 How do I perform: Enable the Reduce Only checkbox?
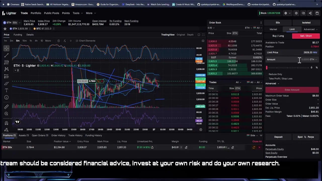[x=267, y=74]
